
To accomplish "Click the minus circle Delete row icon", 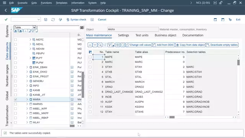I will [122, 45].
